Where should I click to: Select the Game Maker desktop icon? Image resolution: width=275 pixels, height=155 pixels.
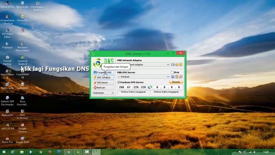(x=7, y=74)
